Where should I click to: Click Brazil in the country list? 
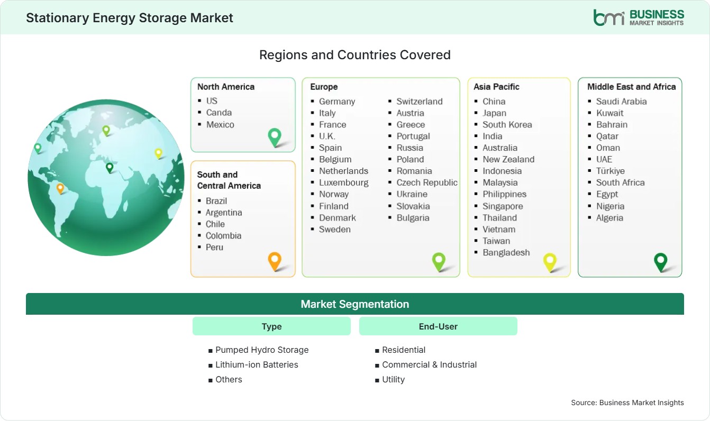point(216,200)
